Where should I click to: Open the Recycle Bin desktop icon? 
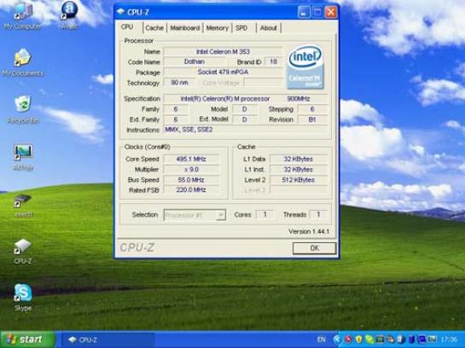point(23,109)
